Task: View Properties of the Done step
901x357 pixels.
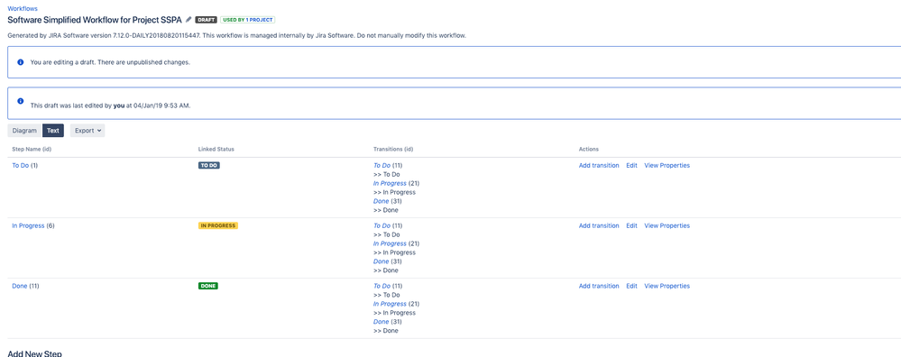Action: pyautogui.click(x=667, y=286)
